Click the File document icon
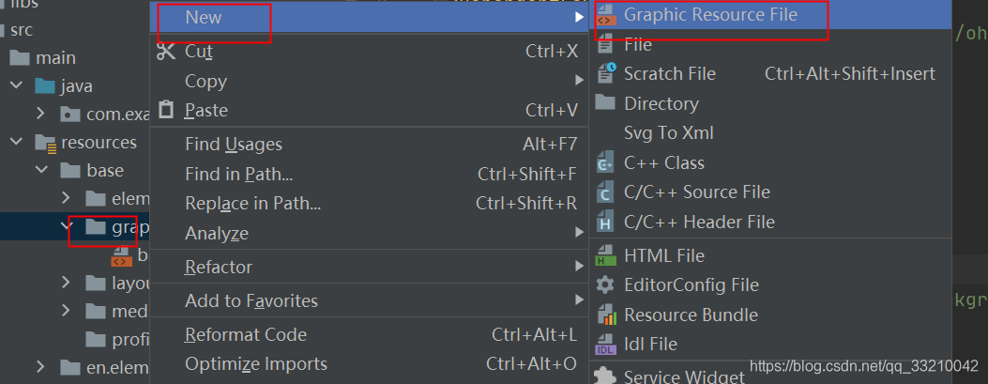 coord(605,45)
